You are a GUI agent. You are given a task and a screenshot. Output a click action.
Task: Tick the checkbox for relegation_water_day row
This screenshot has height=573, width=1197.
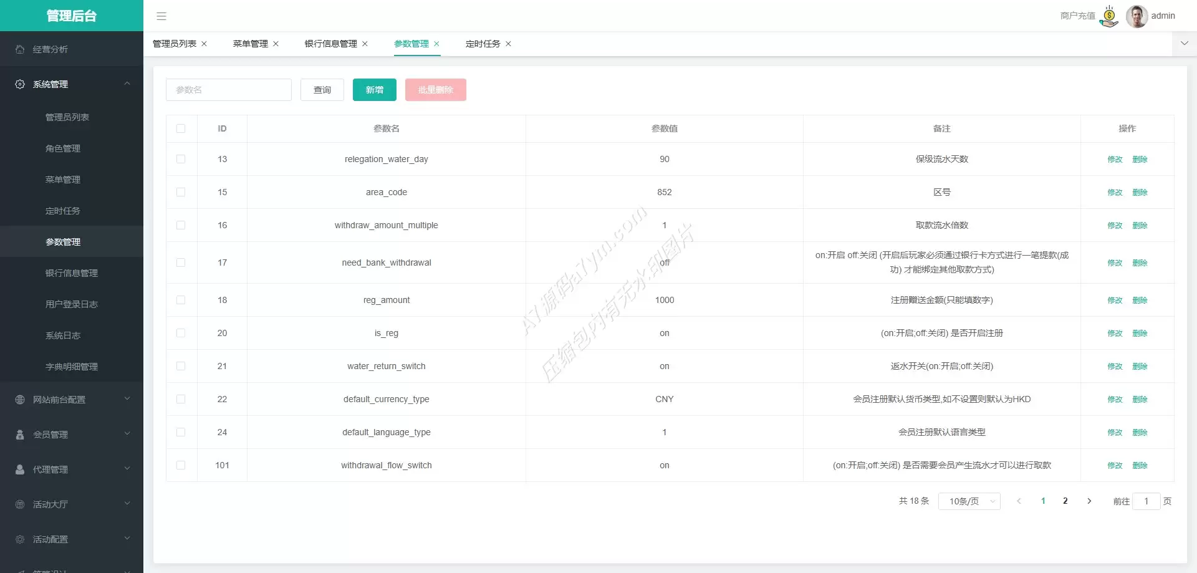181,159
